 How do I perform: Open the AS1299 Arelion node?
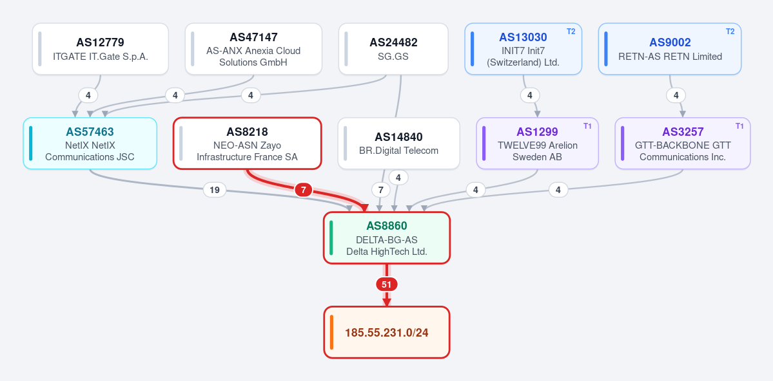(x=537, y=144)
